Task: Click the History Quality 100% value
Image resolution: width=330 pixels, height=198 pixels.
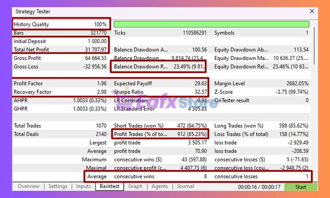Action: pyautogui.click(x=100, y=24)
